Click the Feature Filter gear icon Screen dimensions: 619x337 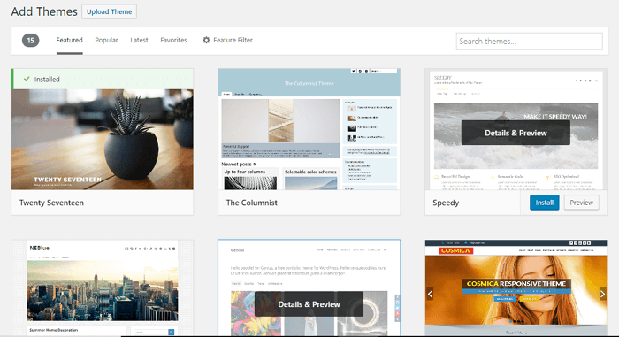click(x=206, y=40)
